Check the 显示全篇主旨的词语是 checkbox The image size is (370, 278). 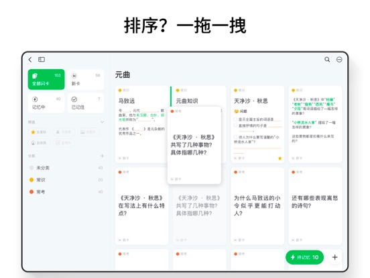(x=235, y=120)
